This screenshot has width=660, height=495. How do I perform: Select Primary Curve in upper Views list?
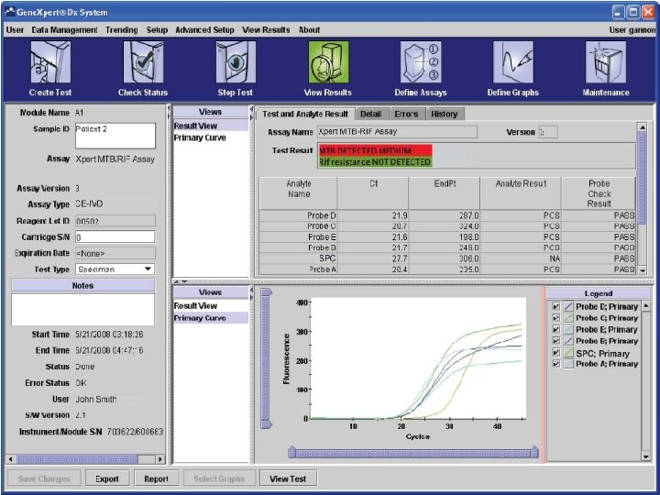pos(211,137)
